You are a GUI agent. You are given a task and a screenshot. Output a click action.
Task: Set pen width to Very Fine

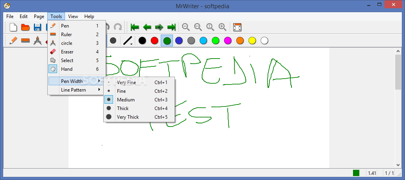(x=139, y=83)
